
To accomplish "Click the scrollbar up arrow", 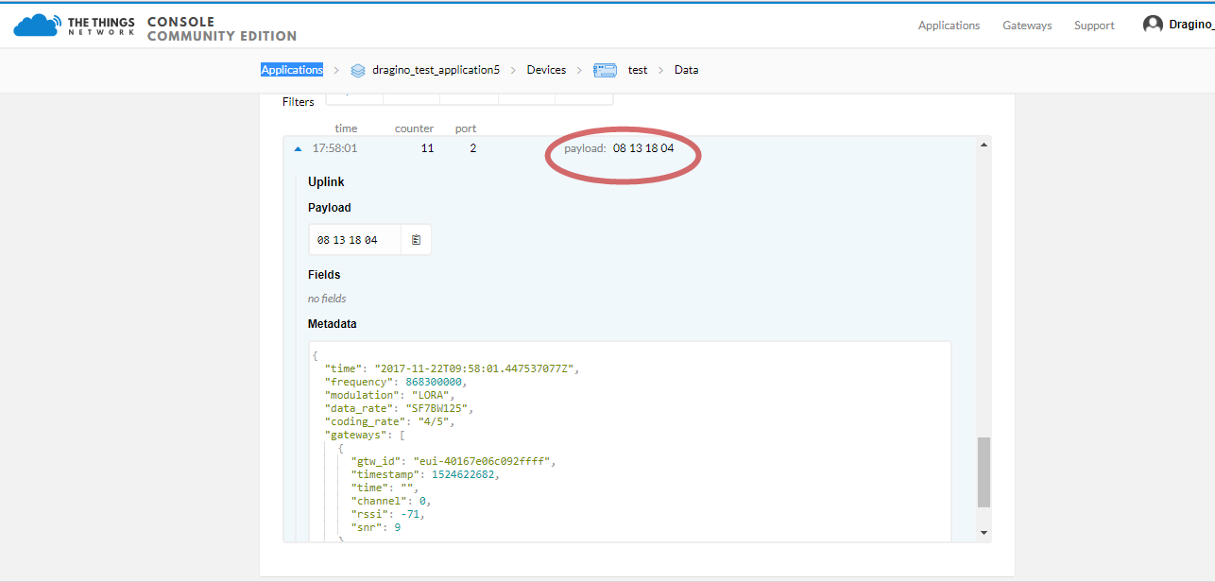I will (x=984, y=145).
